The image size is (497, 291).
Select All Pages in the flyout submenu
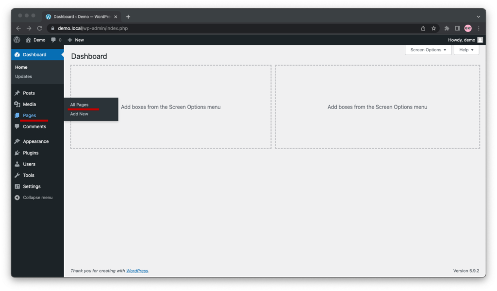(79, 105)
